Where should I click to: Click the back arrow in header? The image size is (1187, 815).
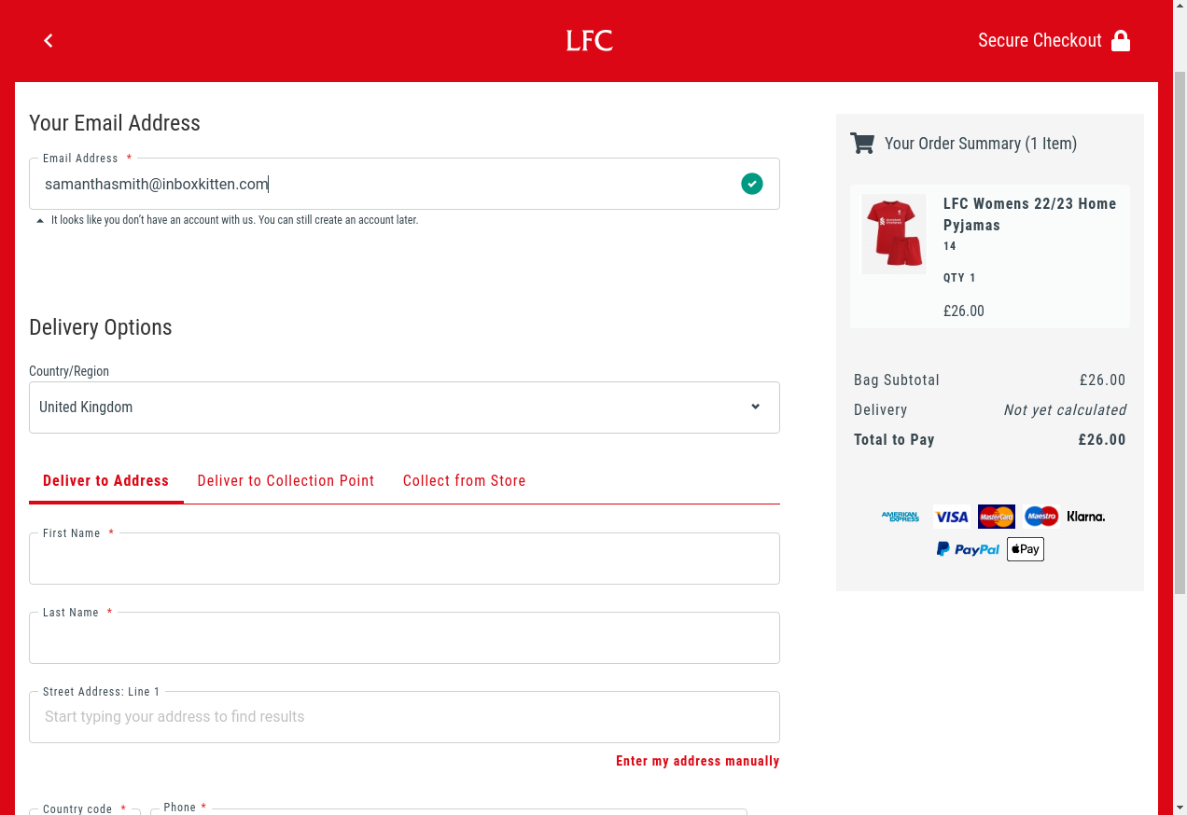coord(49,40)
